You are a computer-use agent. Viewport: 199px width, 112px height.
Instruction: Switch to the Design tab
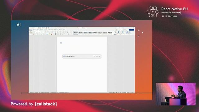[x=42, y=30]
